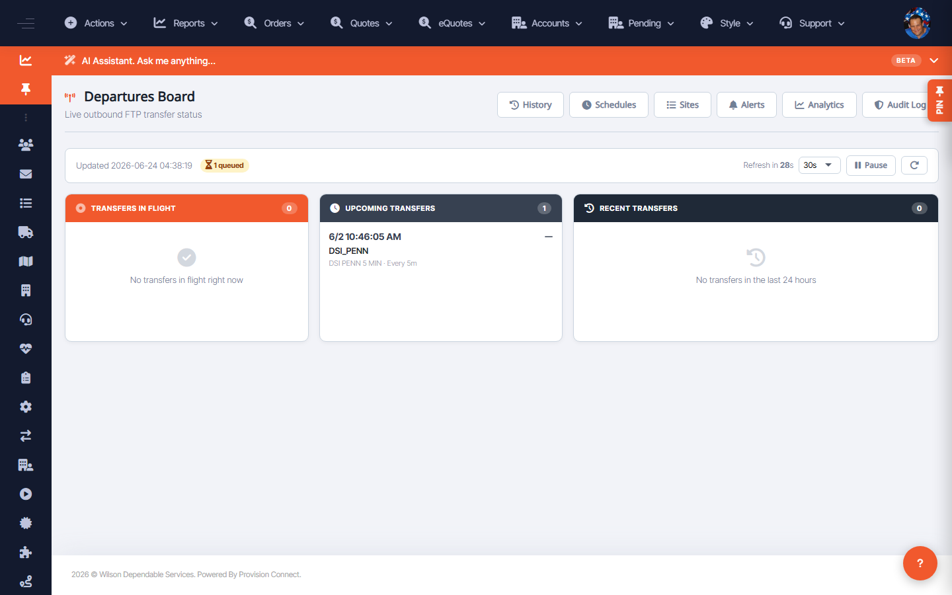Viewport: 952px width, 595px height.
Task: Open the History view
Action: click(530, 104)
